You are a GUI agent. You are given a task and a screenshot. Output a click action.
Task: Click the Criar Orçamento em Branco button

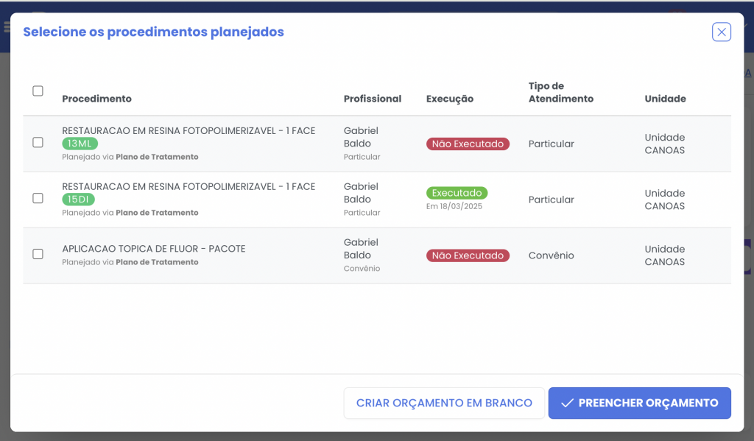click(x=444, y=403)
